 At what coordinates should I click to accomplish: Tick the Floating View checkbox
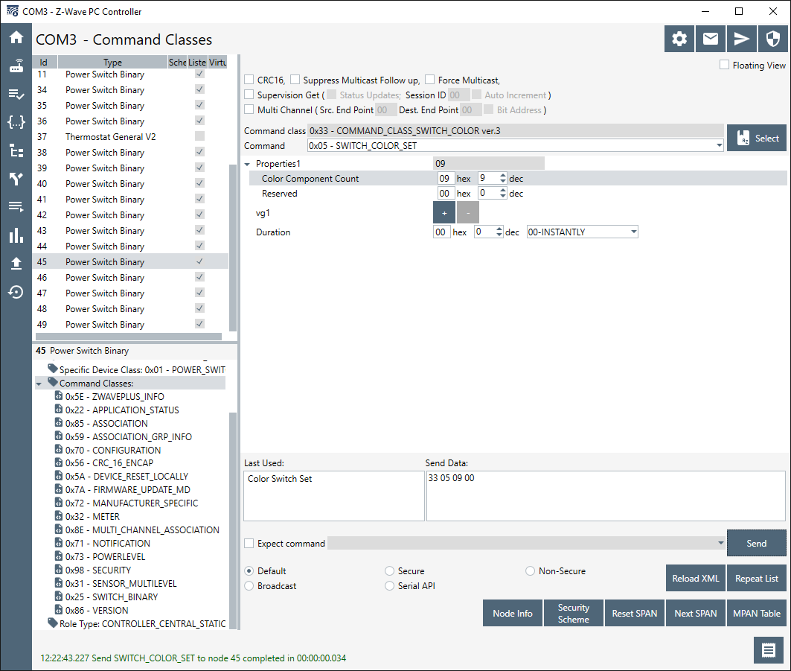[x=724, y=66]
